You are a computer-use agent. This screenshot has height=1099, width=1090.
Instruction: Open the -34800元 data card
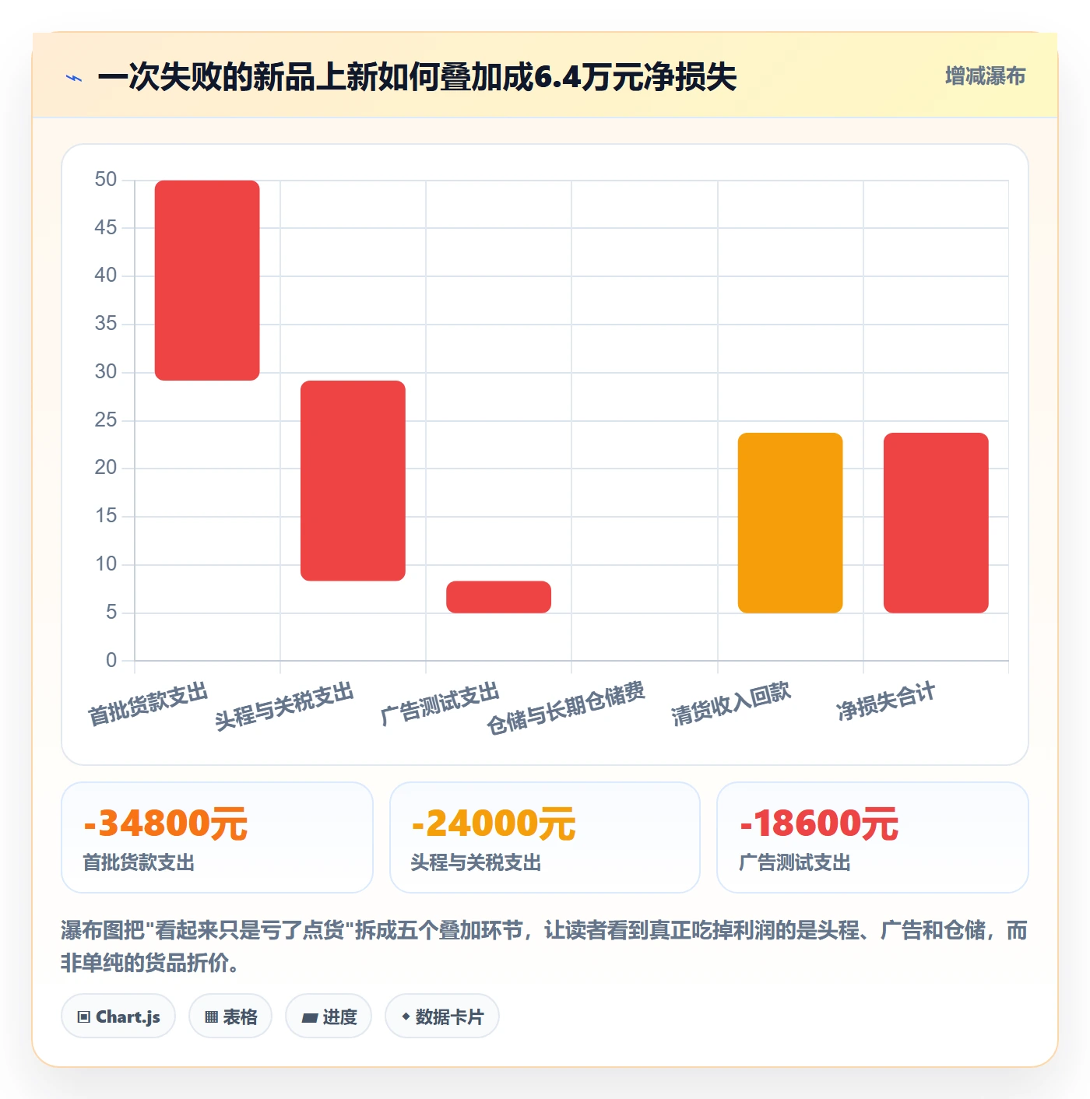tap(217, 837)
